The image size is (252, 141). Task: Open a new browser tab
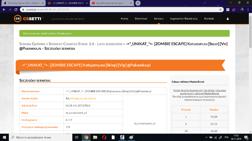click(x=138, y=3)
